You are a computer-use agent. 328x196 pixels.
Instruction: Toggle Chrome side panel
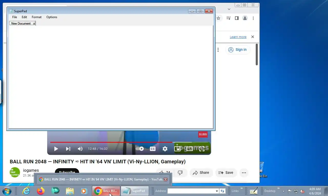(x=237, y=18)
